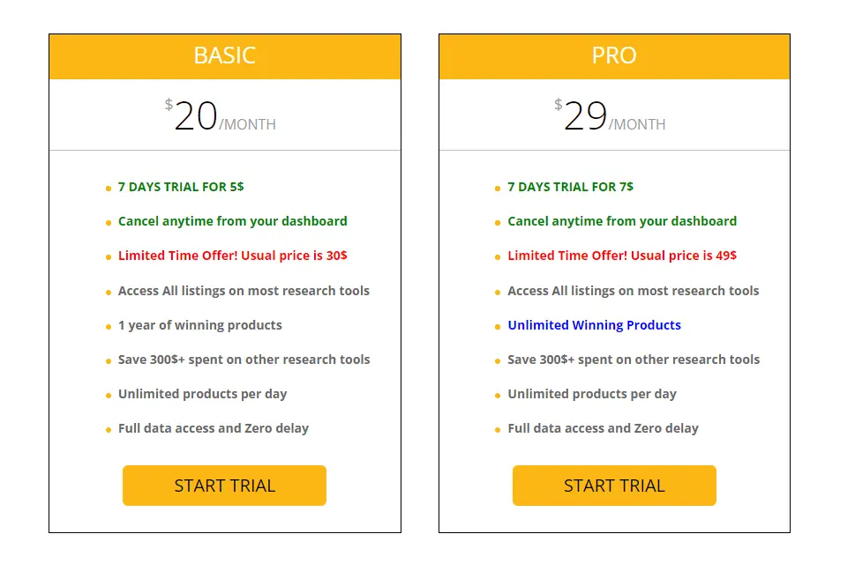Click the BASIC plan header
This screenshot has height=586, width=855.
click(225, 56)
